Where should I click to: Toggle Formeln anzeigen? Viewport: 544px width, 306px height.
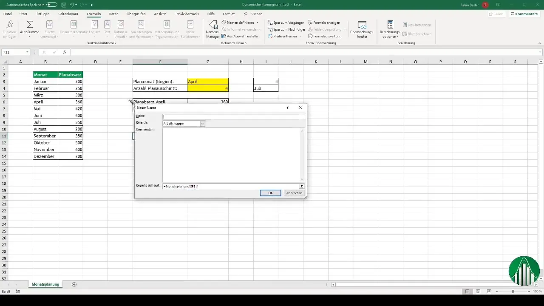(324, 22)
